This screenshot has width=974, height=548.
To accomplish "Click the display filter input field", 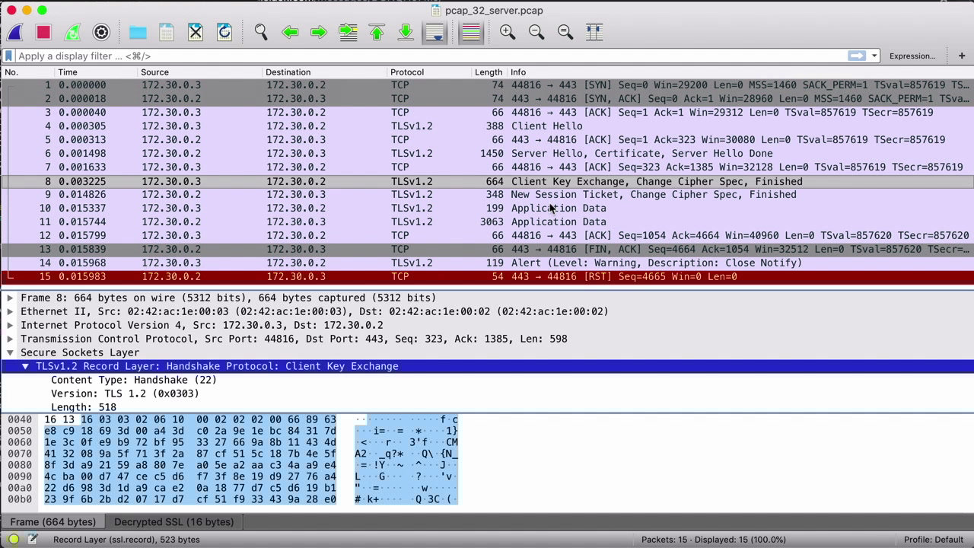I will tap(430, 56).
